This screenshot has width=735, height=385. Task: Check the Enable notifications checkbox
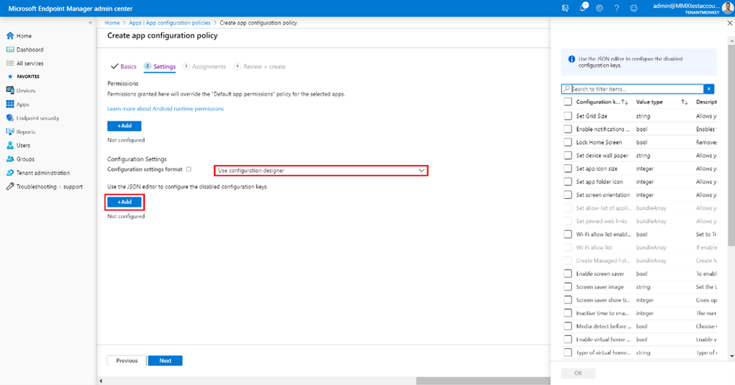pos(568,129)
